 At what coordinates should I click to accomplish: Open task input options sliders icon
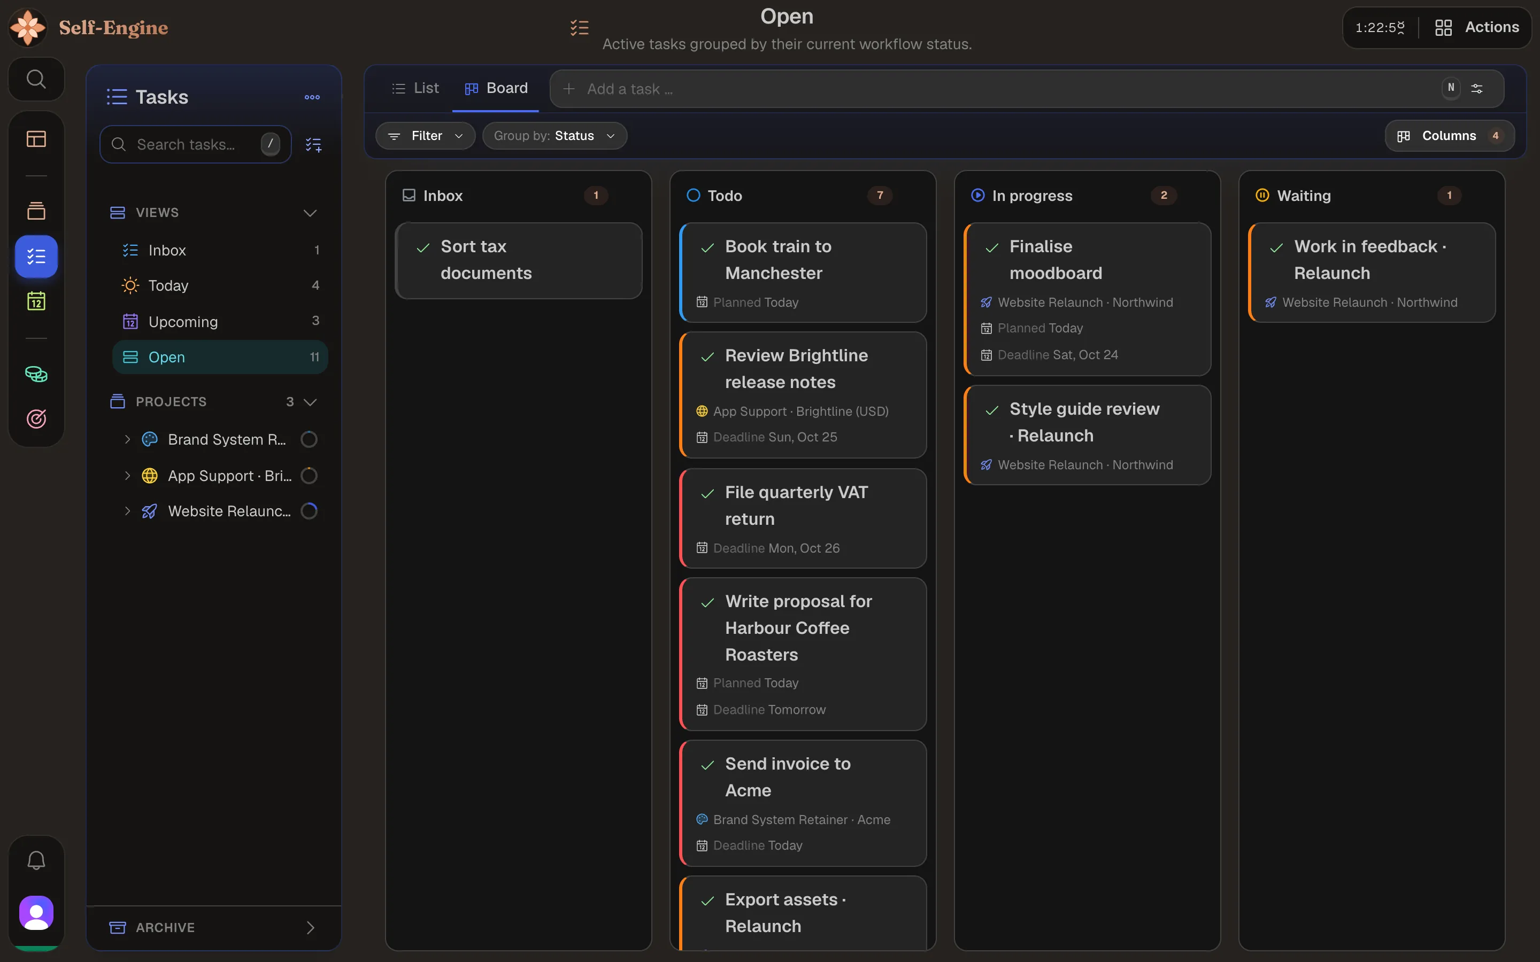[x=1477, y=88]
